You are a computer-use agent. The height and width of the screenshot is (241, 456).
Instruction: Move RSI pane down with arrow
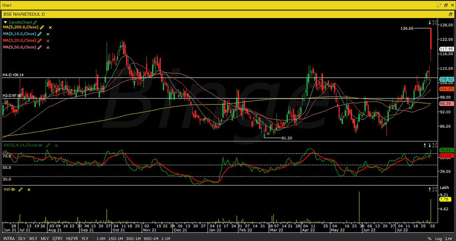tap(430, 145)
